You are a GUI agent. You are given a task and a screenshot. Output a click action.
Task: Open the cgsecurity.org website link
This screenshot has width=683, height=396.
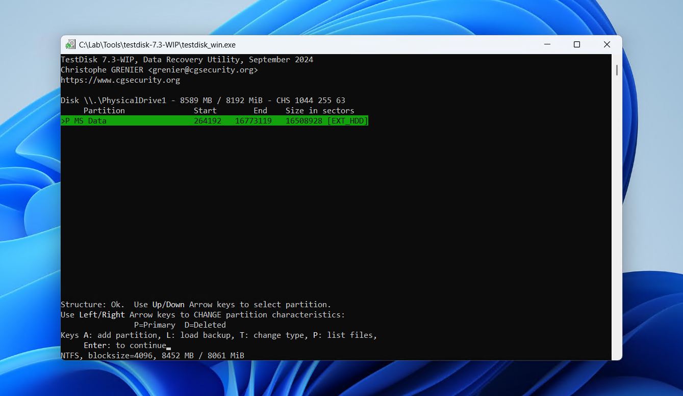point(120,80)
